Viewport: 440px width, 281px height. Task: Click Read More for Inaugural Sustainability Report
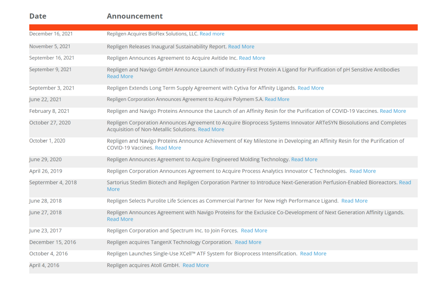241,46
